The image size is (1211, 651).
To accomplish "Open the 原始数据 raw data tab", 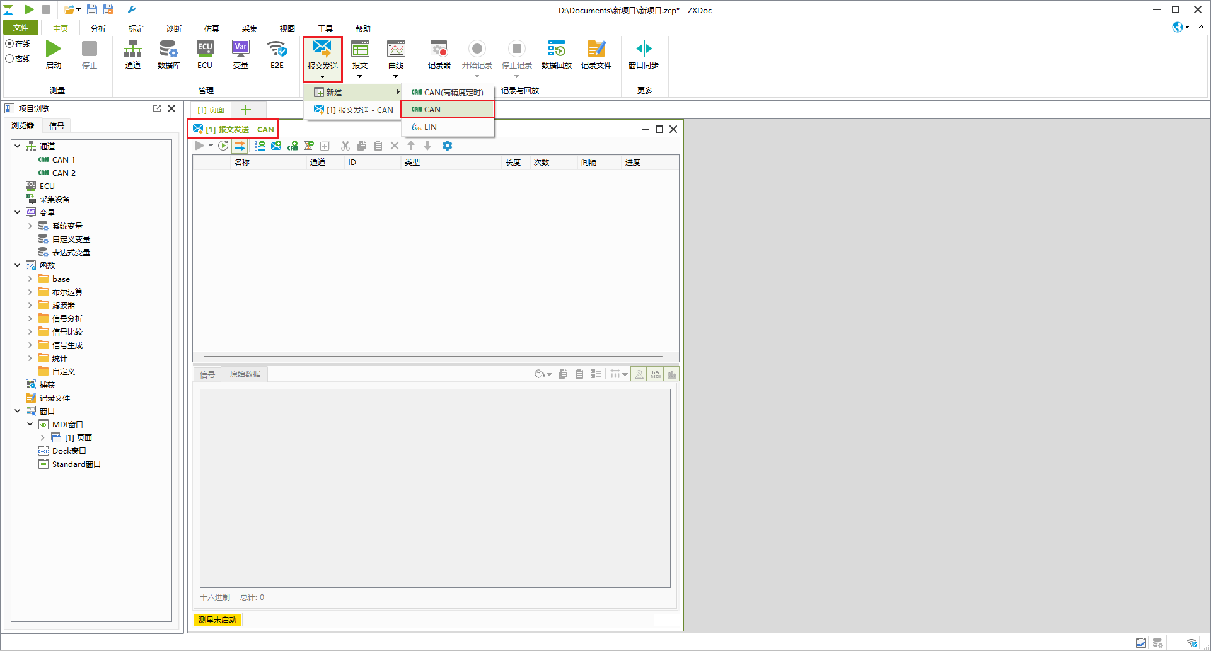I will 245,374.
